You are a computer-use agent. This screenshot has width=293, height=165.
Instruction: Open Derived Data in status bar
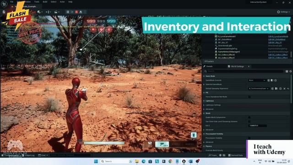tap(235, 155)
